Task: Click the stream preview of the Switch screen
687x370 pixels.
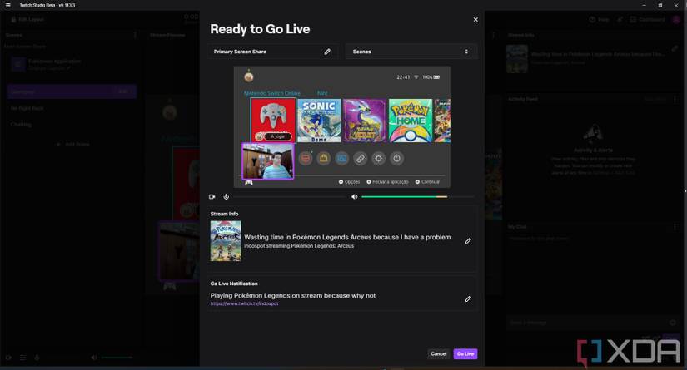Action: pos(341,127)
